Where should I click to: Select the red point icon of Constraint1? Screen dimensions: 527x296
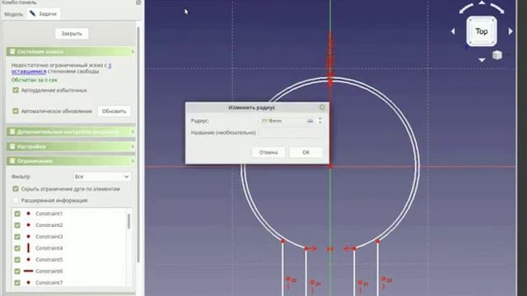(28, 214)
